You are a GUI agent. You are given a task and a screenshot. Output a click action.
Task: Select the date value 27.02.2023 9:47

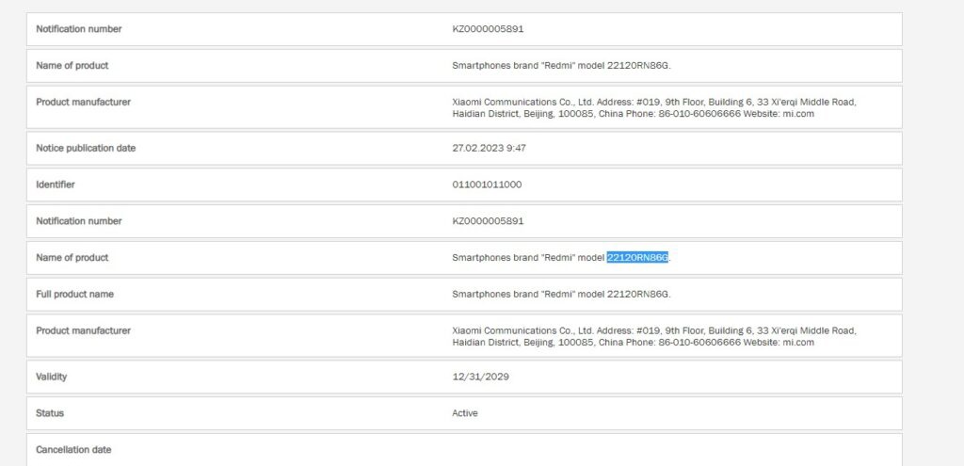[x=491, y=148]
